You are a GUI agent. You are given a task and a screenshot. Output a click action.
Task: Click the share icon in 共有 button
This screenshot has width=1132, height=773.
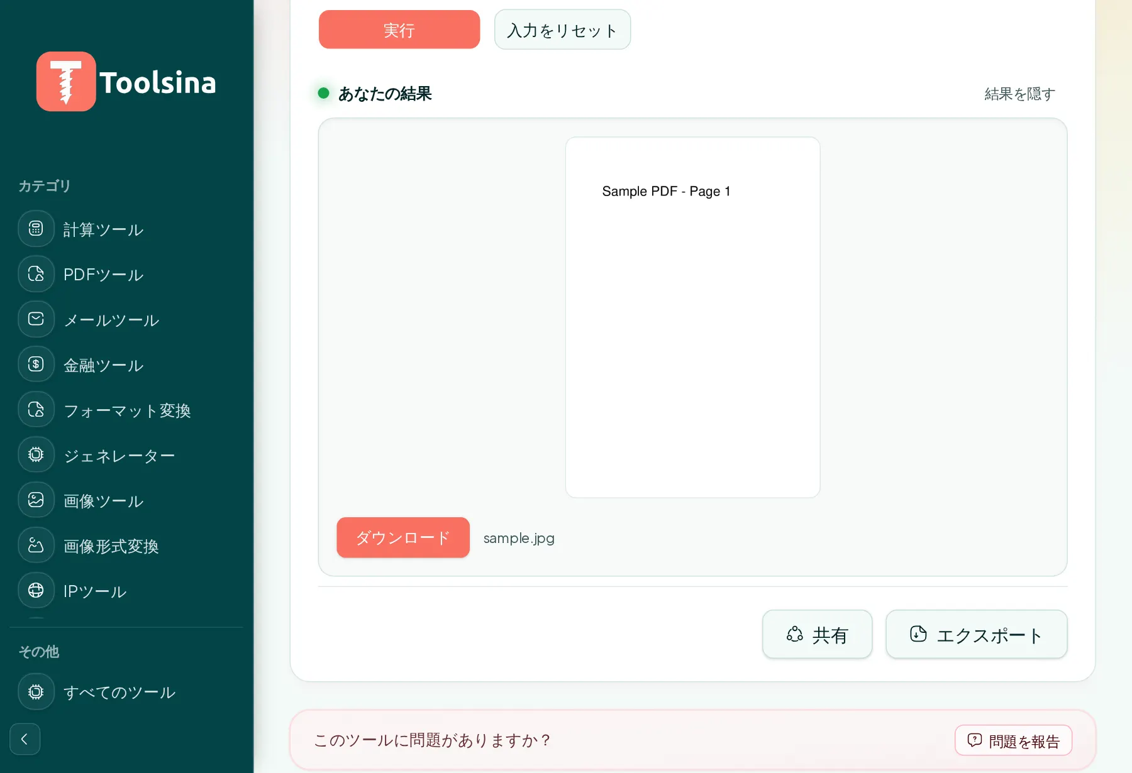[794, 634]
